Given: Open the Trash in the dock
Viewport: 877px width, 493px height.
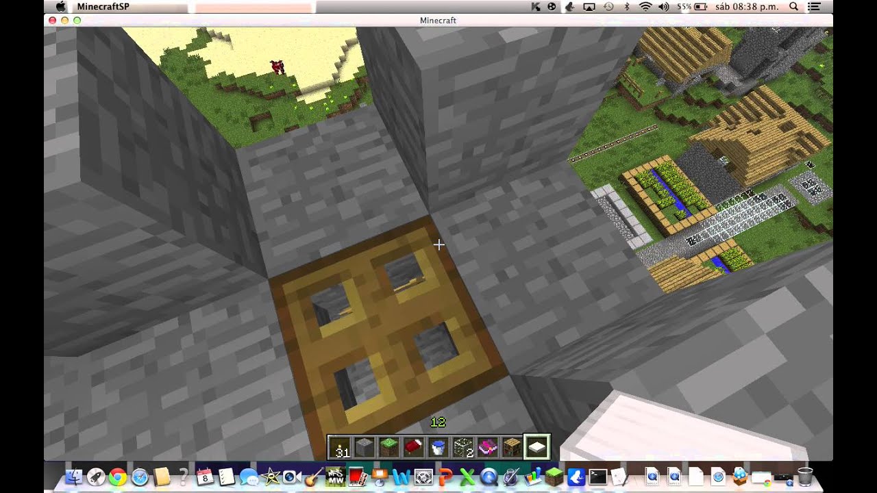Looking at the screenshot, I should tap(805, 476).
